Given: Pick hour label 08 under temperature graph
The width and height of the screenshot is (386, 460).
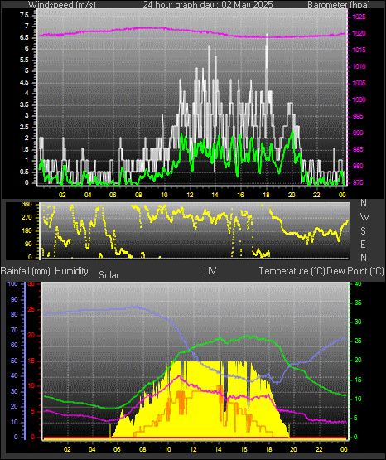Looking at the screenshot, I should (x=142, y=449).
